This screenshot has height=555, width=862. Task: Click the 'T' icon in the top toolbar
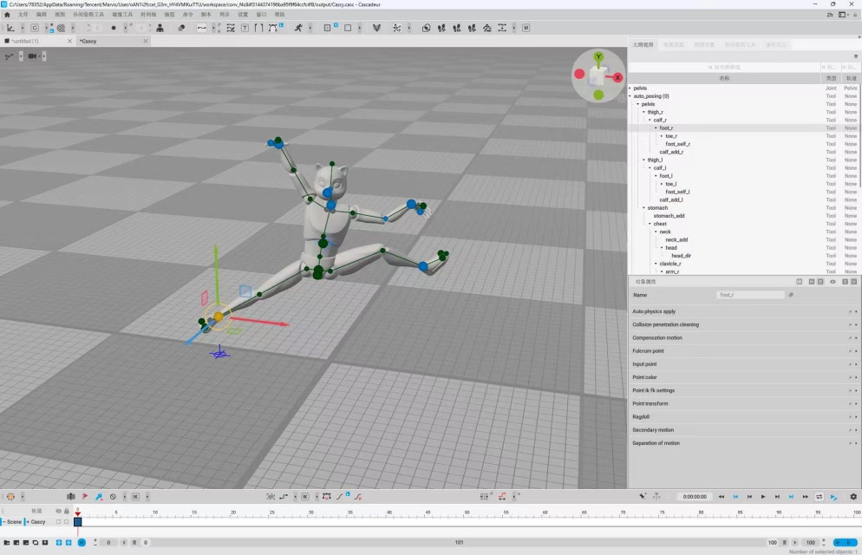click(245, 28)
